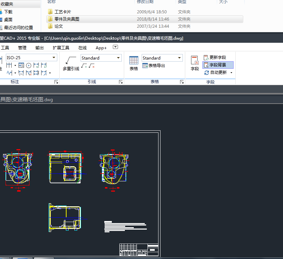Click the top-middle side view gearbox drawing
The width and height of the screenshot is (283, 259).
(66, 167)
